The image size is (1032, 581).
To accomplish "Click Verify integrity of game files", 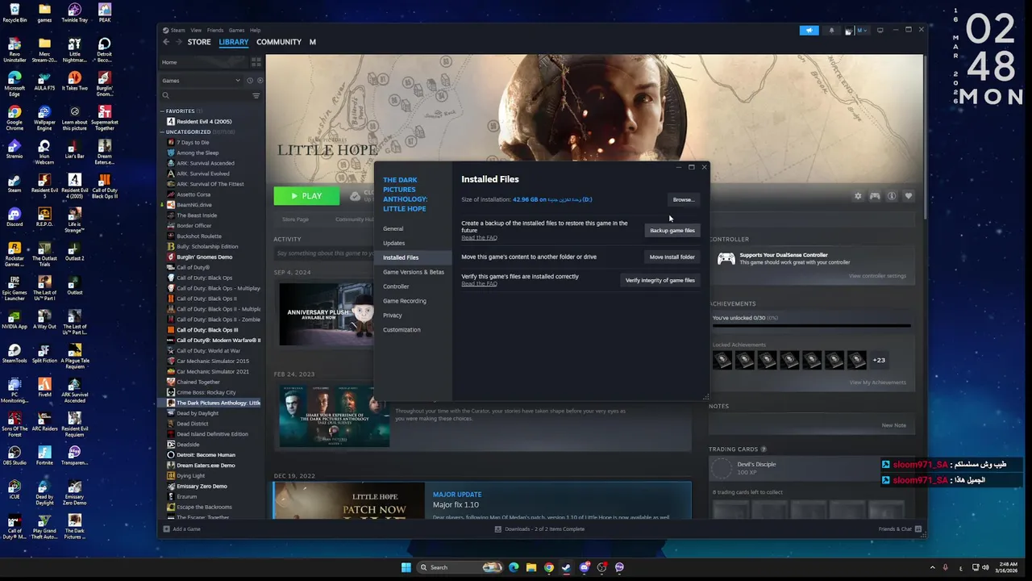I will (x=660, y=280).
